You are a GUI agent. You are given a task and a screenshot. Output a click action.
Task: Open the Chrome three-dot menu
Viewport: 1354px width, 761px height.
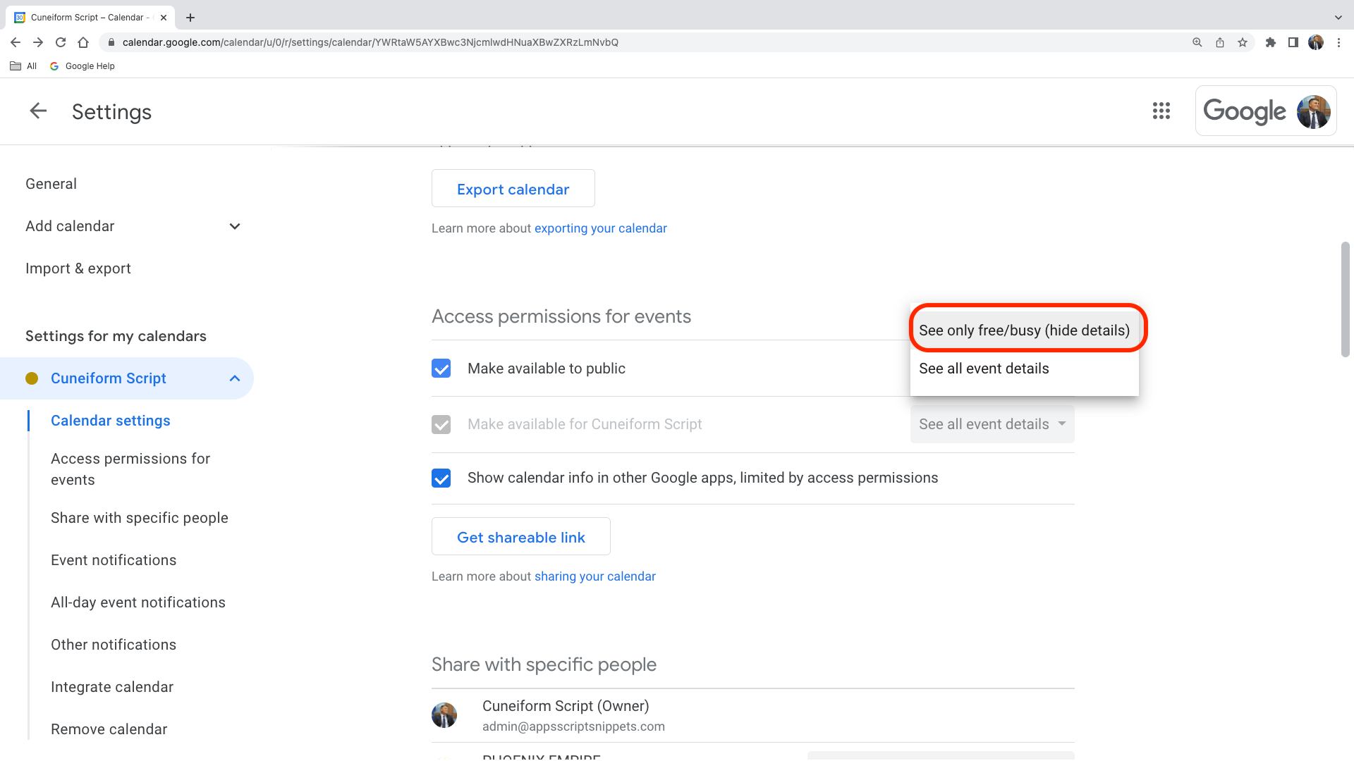pyautogui.click(x=1338, y=42)
